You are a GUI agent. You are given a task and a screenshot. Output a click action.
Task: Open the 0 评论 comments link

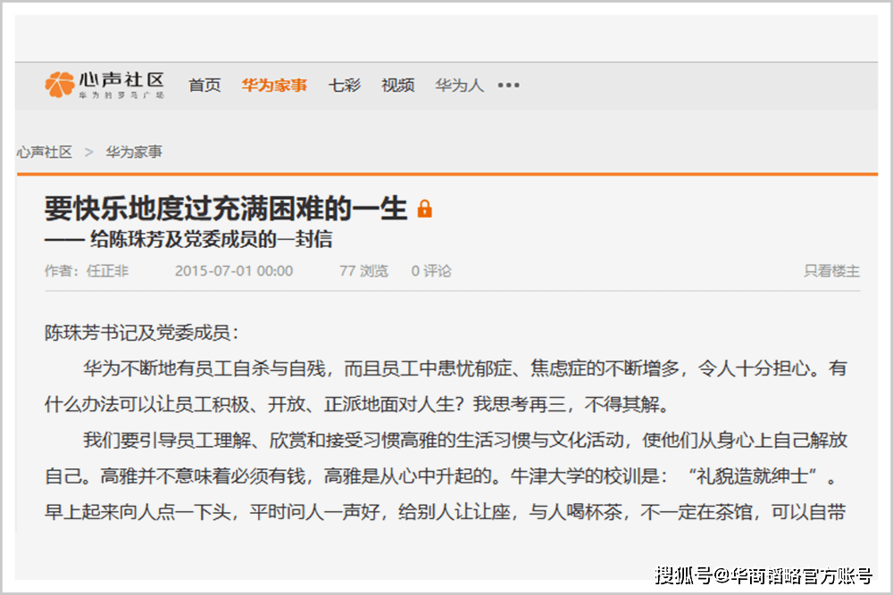coord(431,271)
